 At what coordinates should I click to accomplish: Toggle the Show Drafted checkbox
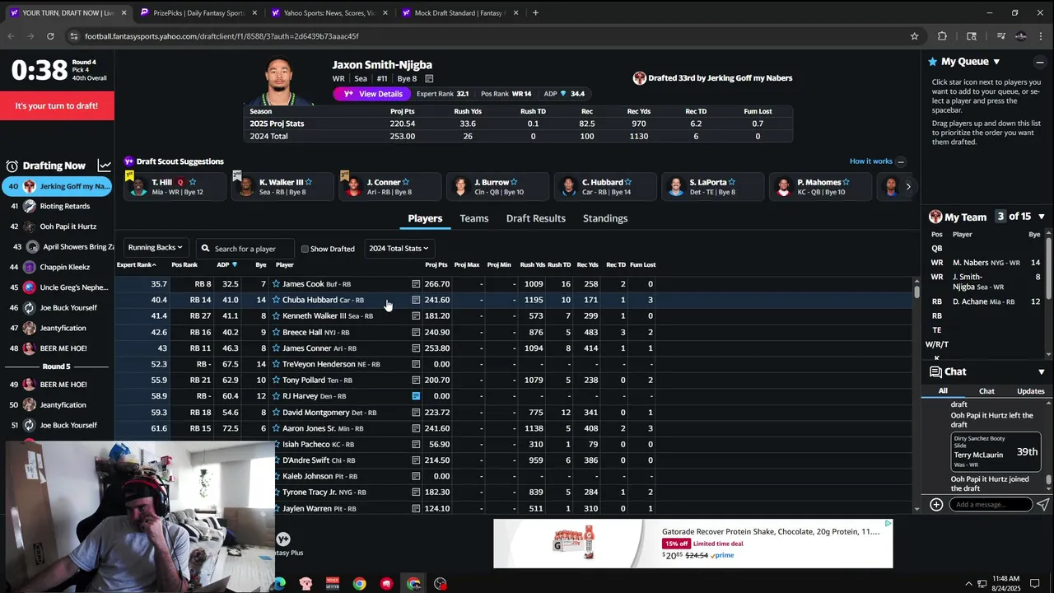tap(305, 249)
